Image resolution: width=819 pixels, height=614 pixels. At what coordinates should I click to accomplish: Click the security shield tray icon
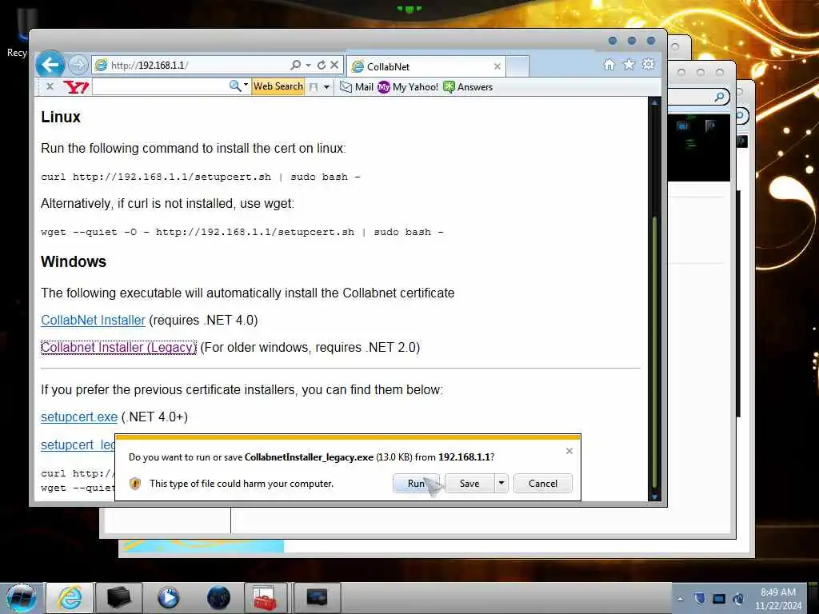click(700, 598)
